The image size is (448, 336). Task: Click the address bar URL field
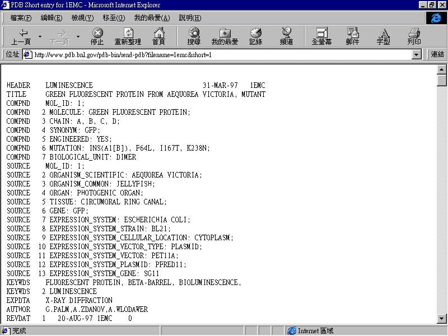click(218, 55)
